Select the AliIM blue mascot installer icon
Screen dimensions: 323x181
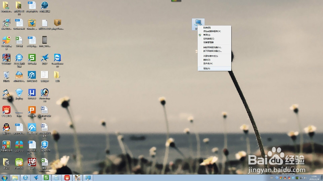(19, 76)
